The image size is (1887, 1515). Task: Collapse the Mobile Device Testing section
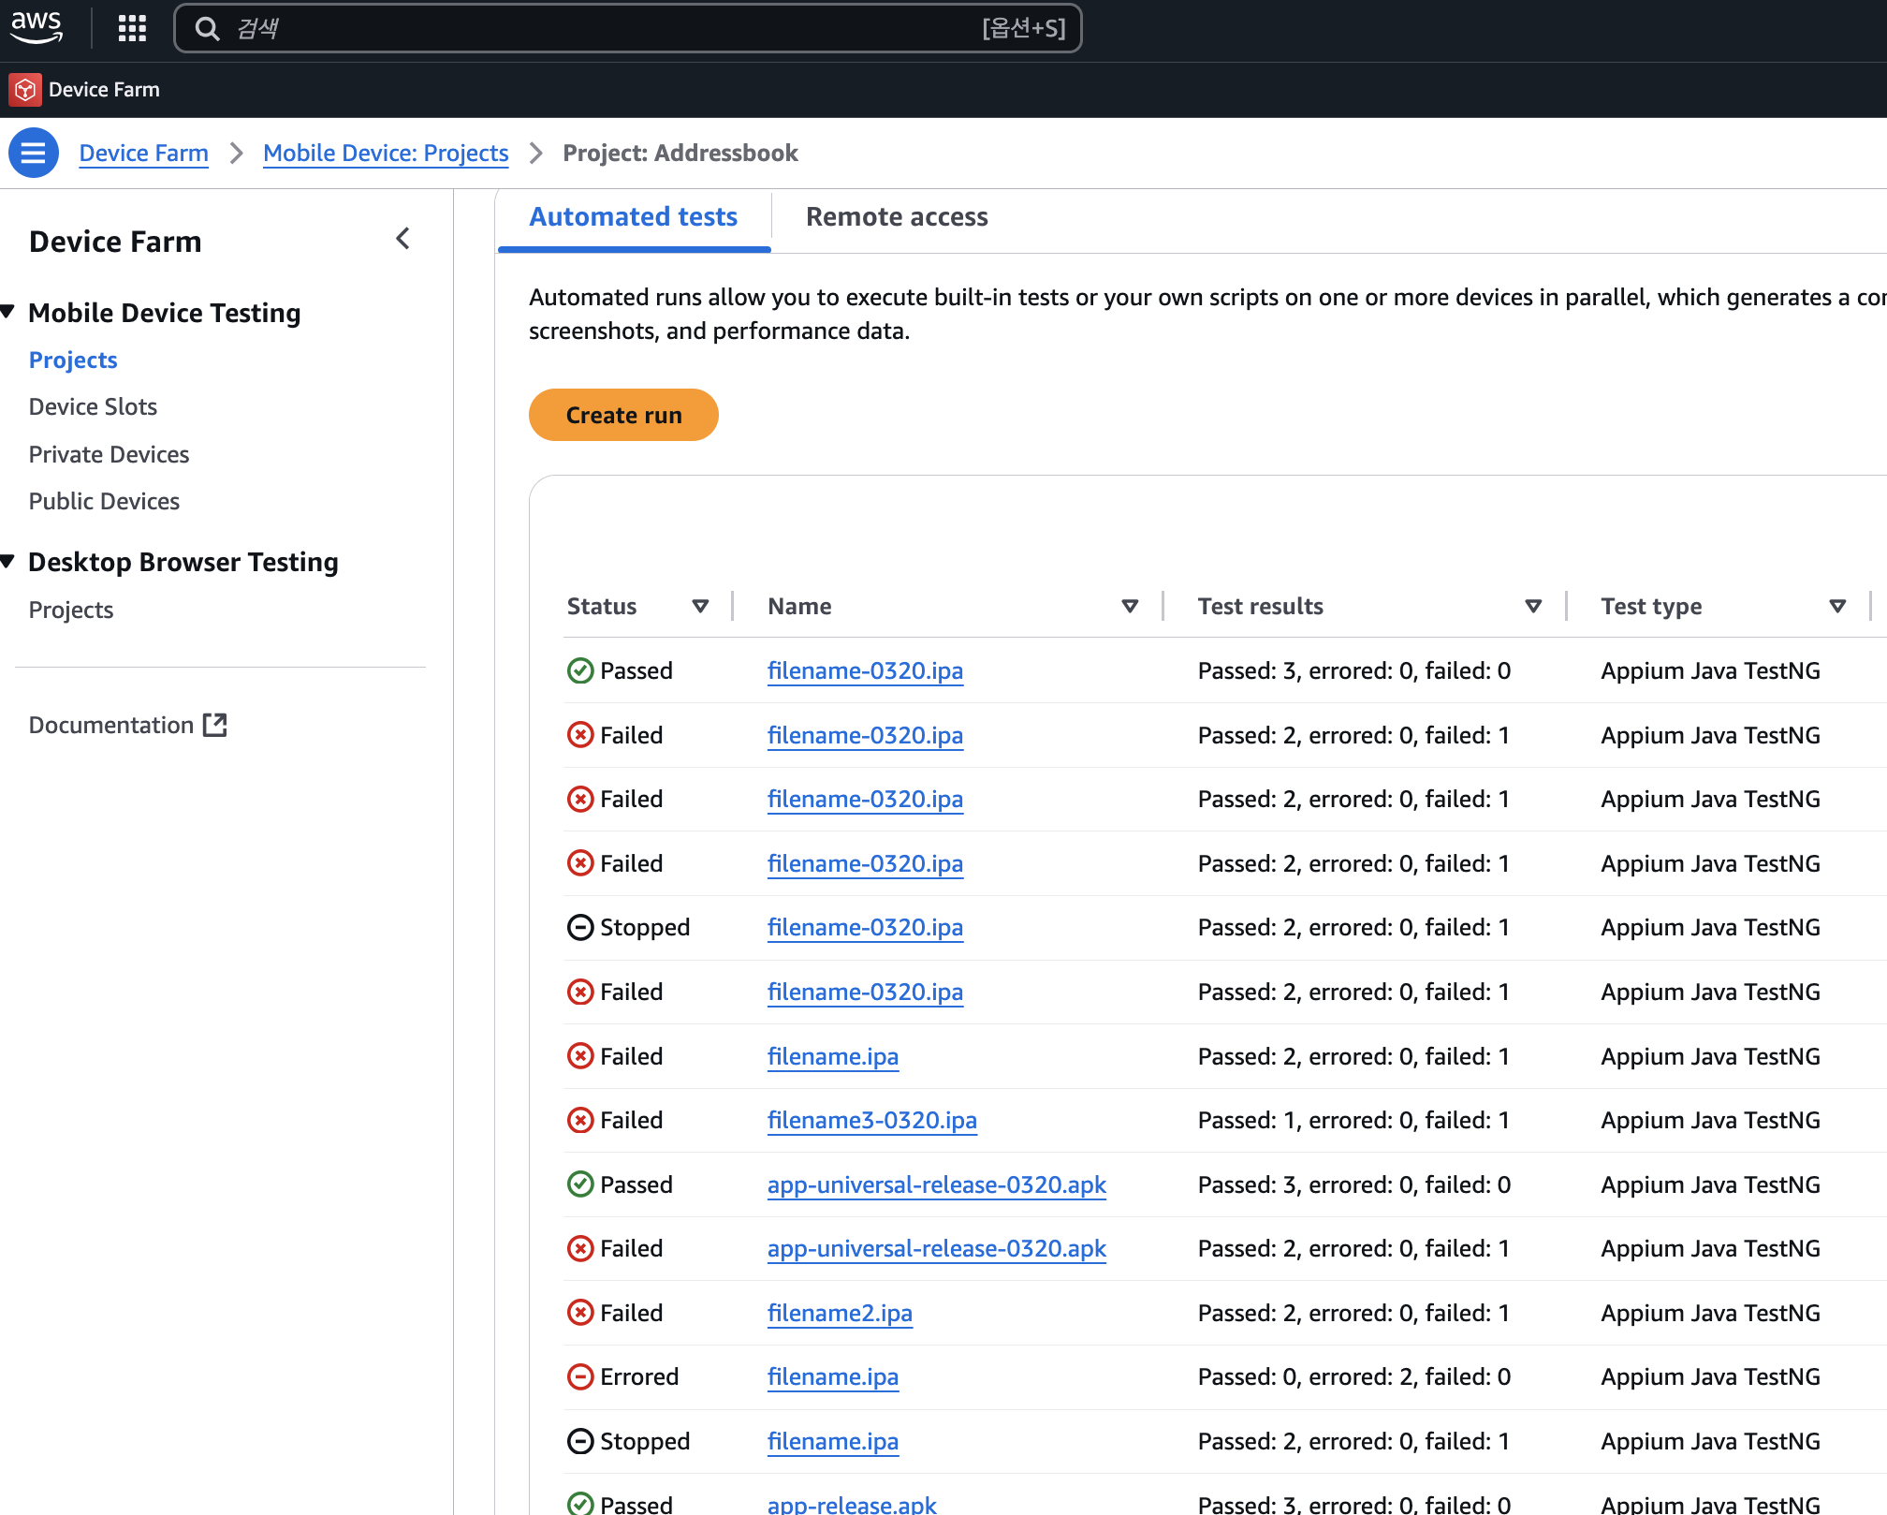tap(8, 312)
